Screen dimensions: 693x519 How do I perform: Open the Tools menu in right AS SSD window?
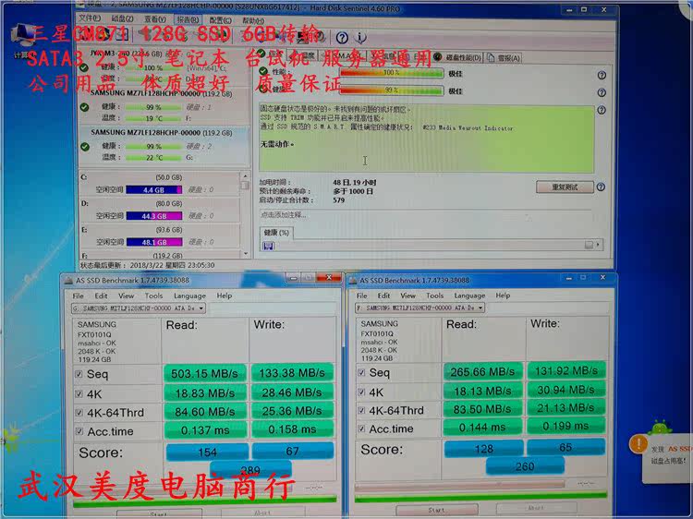click(x=434, y=296)
